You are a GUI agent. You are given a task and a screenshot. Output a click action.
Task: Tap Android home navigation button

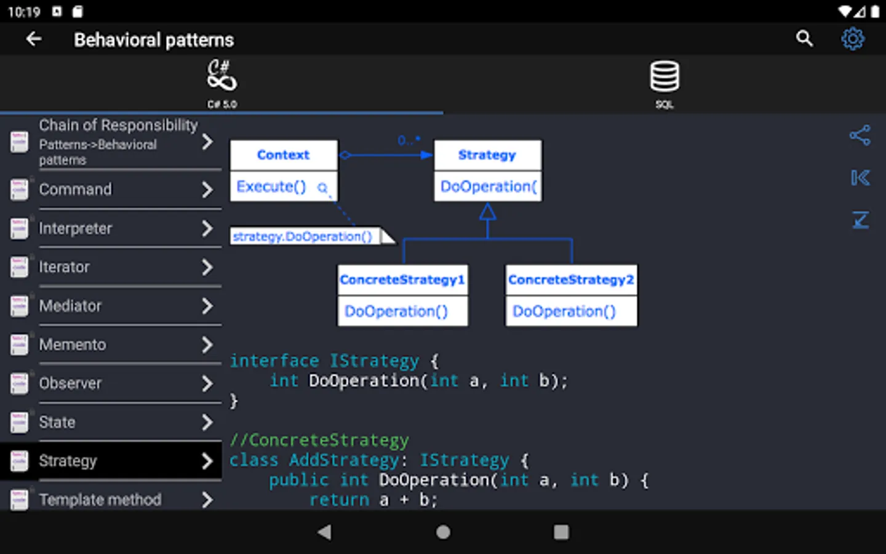click(x=443, y=532)
